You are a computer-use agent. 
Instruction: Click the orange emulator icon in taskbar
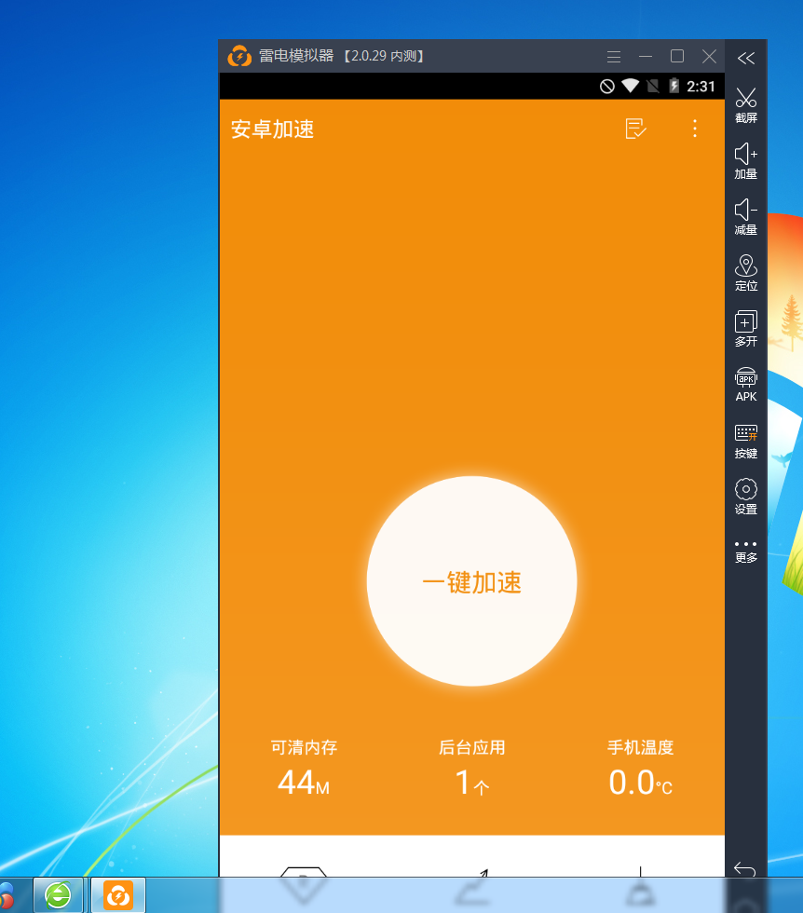tap(118, 895)
